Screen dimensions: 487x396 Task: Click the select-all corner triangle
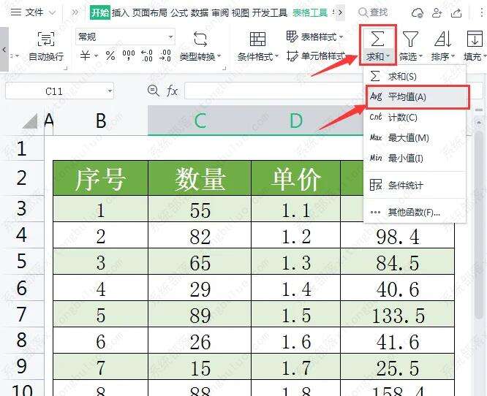tap(31, 121)
